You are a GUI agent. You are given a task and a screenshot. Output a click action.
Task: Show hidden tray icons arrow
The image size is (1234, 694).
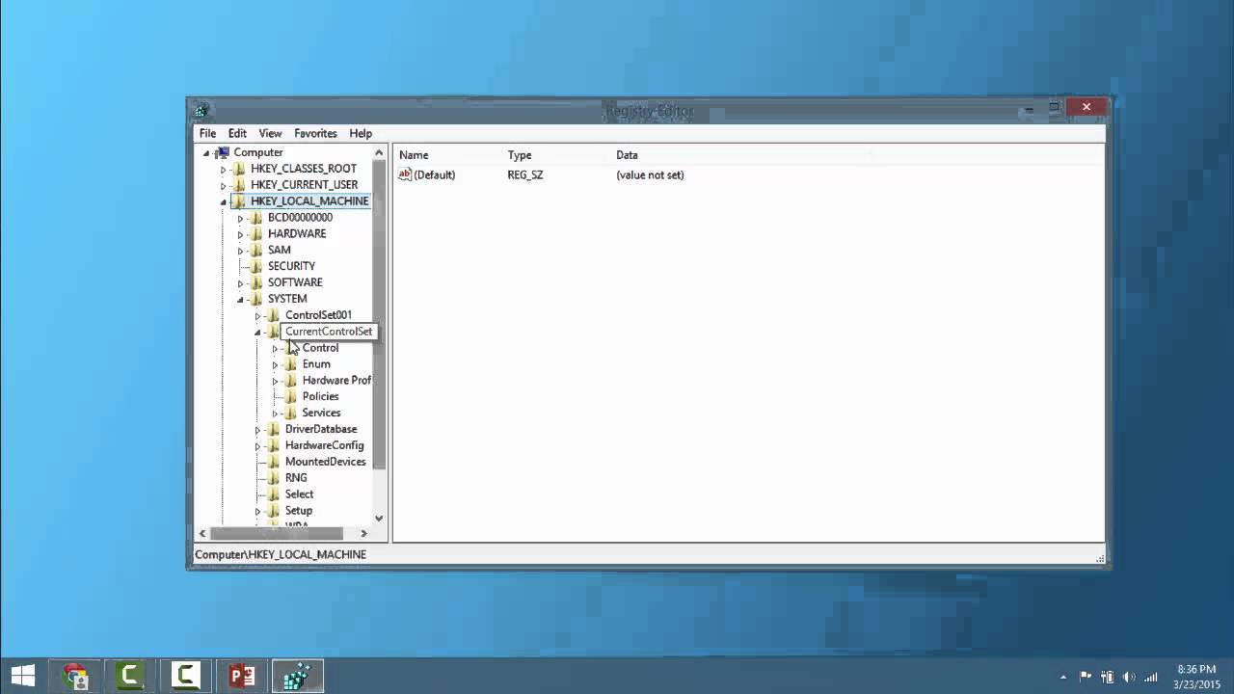[x=1063, y=677]
